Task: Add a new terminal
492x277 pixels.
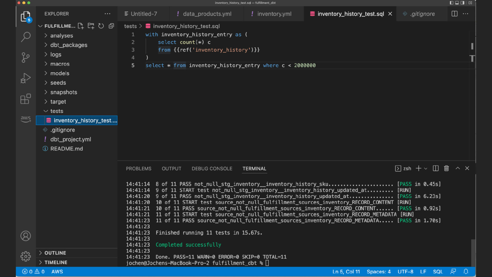Action: (419, 168)
